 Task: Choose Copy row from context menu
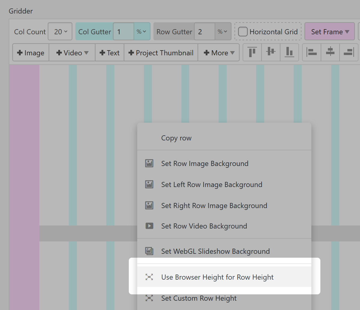[x=176, y=138]
